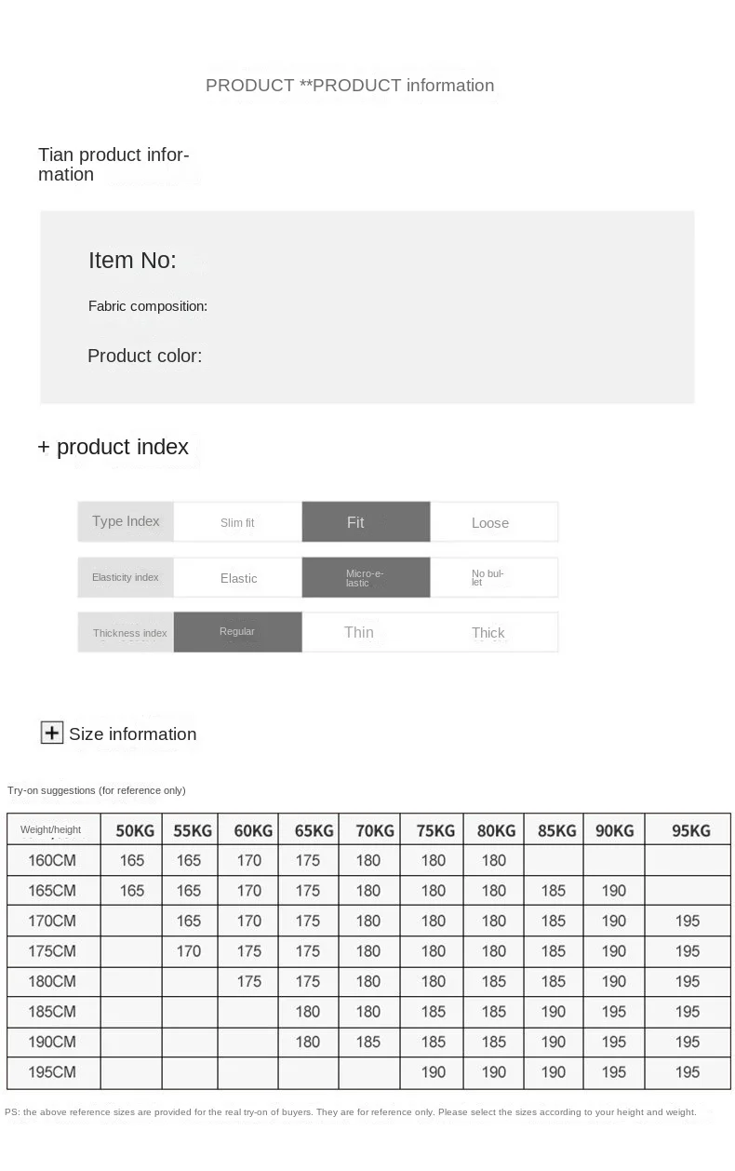
Task: Click the + product index heading
Action: [x=113, y=447]
